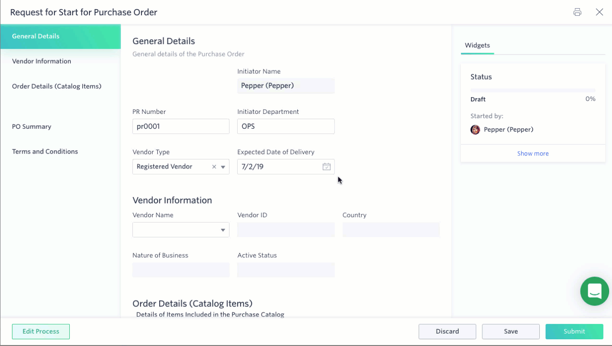Click the Show more link

click(x=533, y=154)
